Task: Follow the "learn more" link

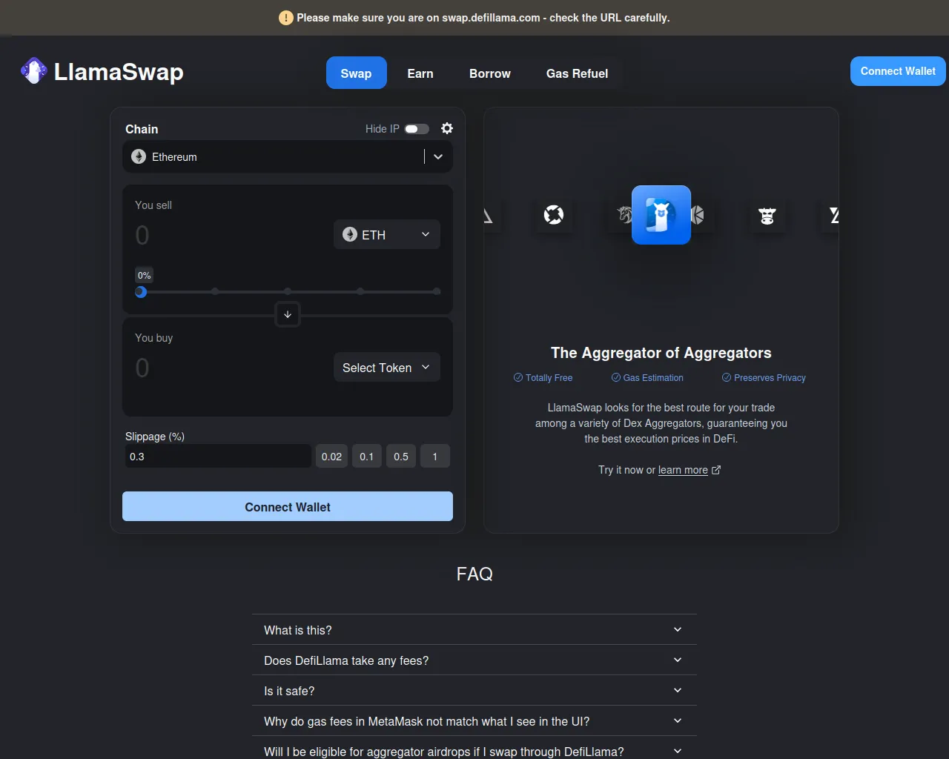Action: point(683,470)
